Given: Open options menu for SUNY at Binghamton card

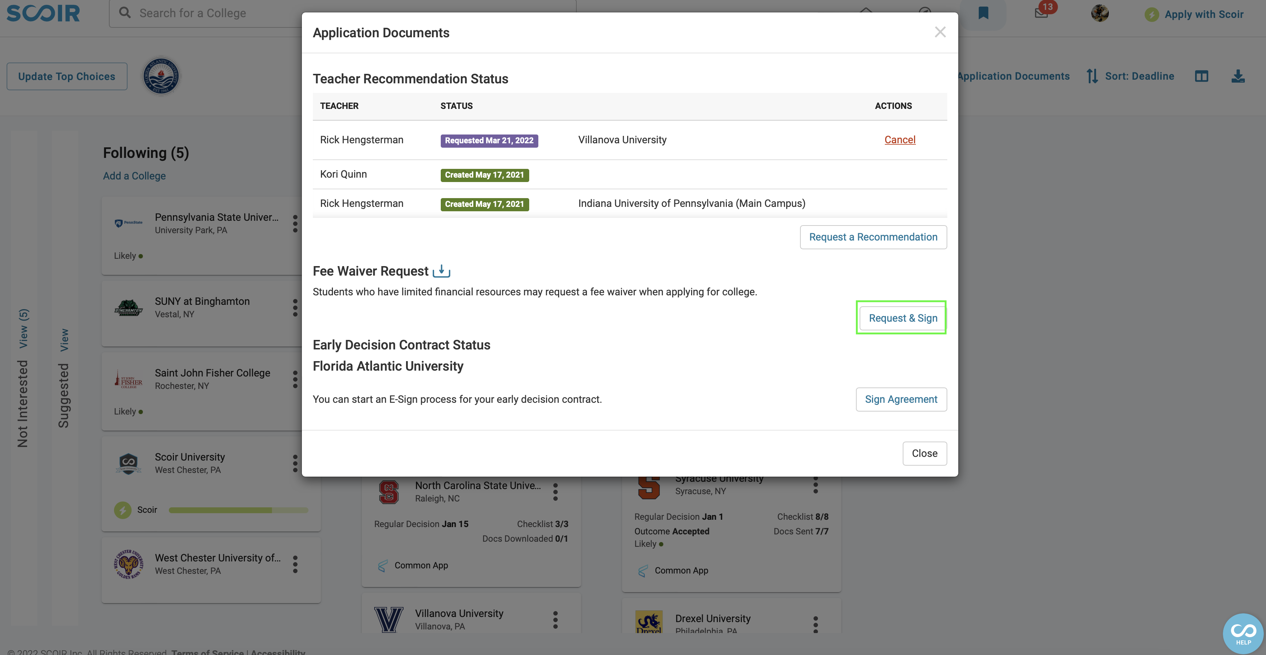Looking at the screenshot, I should [x=295, y=308].
